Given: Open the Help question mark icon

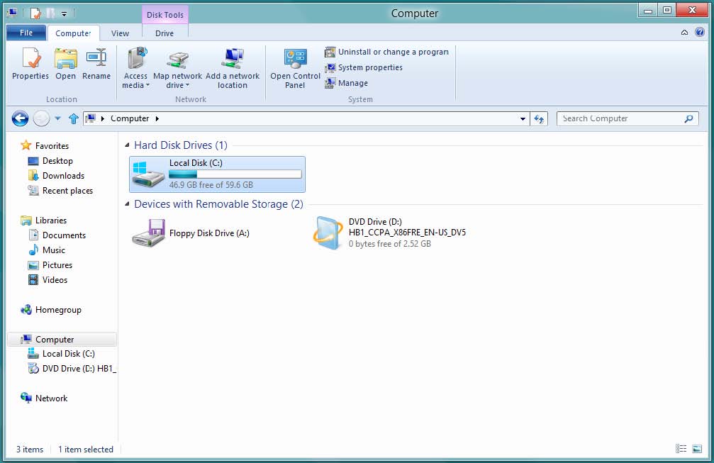Looking at the screenshot, I should (x=700, y=33).
